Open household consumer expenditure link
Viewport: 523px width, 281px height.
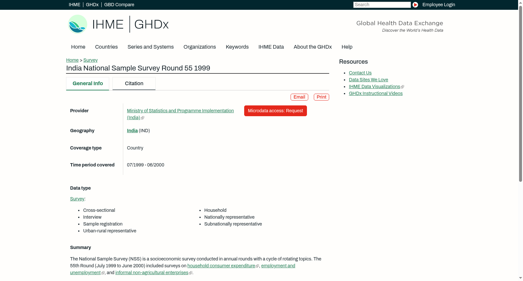point(221,266)
